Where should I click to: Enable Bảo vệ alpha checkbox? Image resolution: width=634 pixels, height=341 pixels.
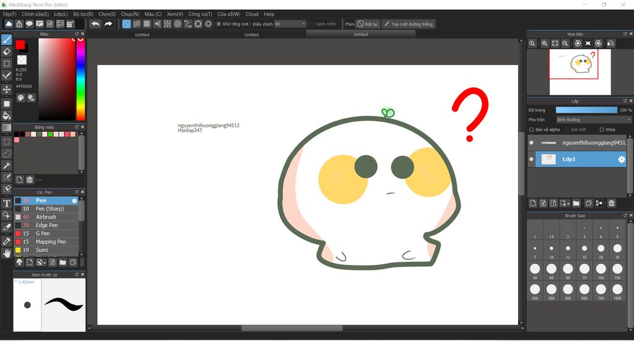tap(532, 130)
